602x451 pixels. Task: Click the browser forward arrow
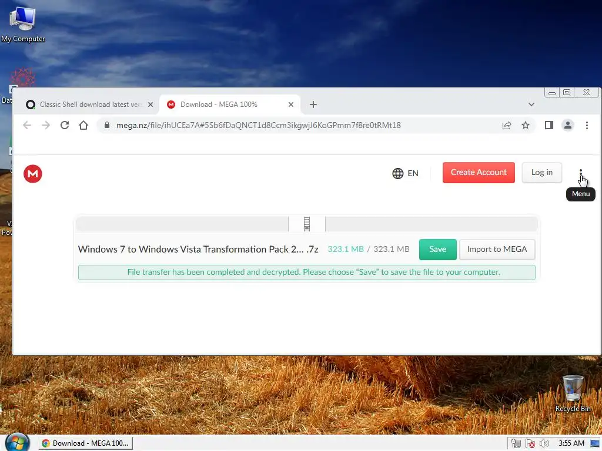click(x=46, y=126)
